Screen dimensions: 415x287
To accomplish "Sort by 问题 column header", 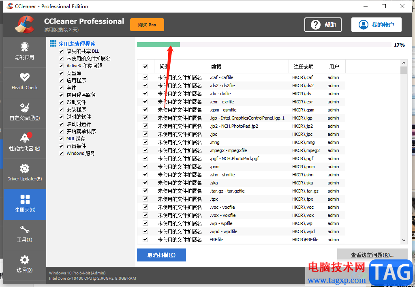I will 180,66.
